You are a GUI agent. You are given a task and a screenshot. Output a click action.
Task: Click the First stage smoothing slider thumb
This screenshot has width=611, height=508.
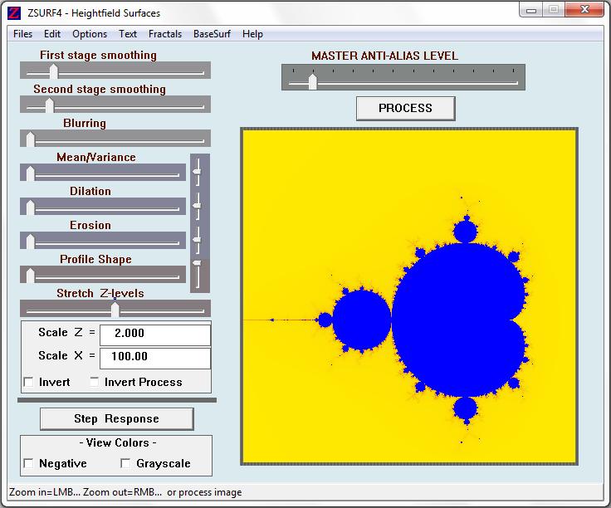coord(54,71)
